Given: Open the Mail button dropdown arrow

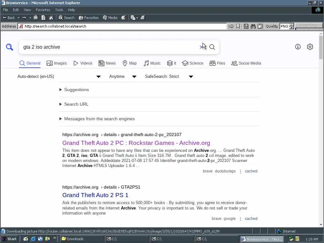Looking at the screenshot, I should pos(137,18).
